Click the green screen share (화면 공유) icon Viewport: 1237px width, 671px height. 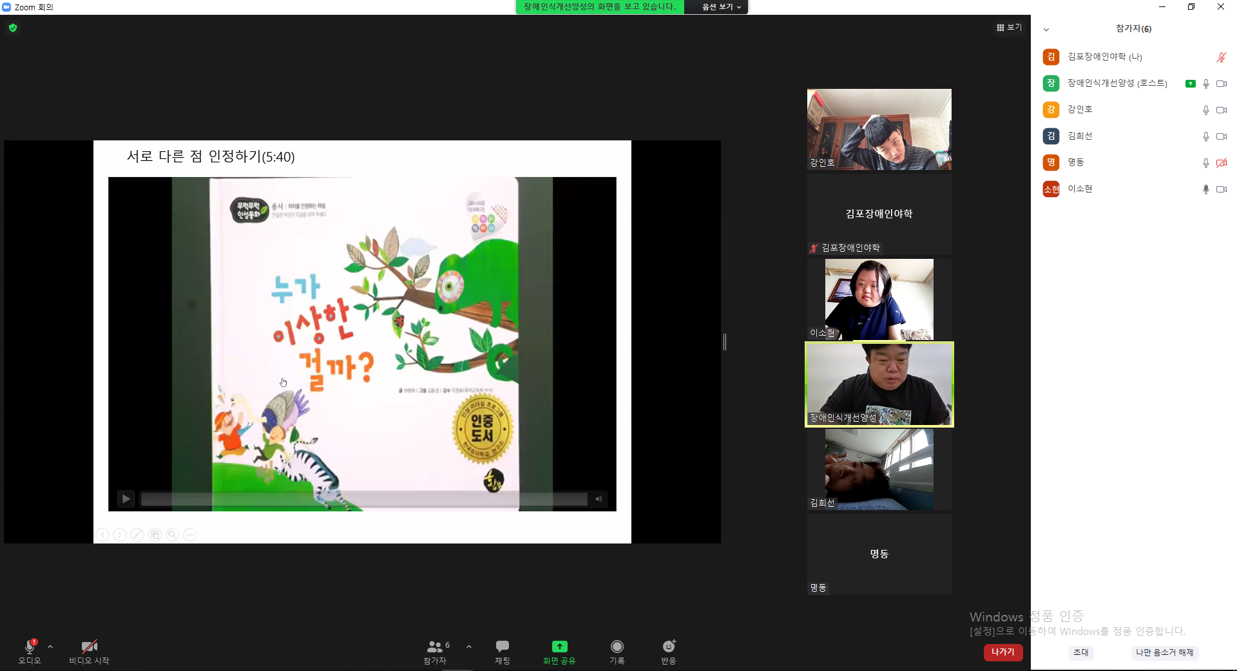(559, 647)
